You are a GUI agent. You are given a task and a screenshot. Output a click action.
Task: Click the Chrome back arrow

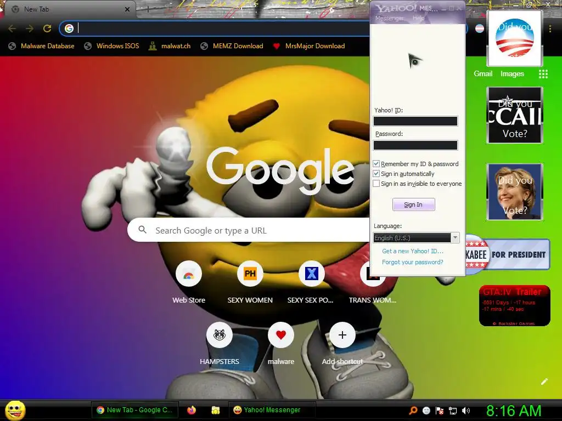[x=12, y=29]
